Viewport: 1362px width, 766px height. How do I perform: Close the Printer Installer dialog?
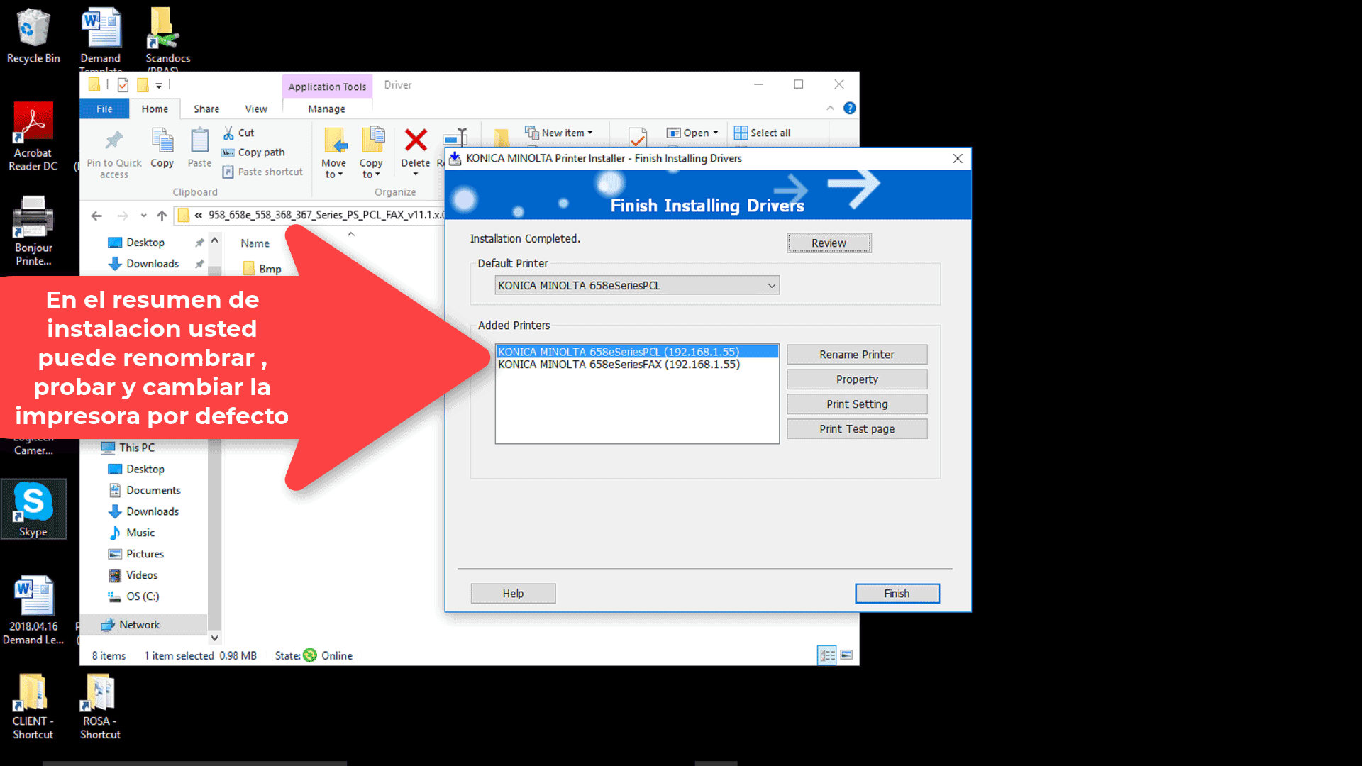point(958,159)
